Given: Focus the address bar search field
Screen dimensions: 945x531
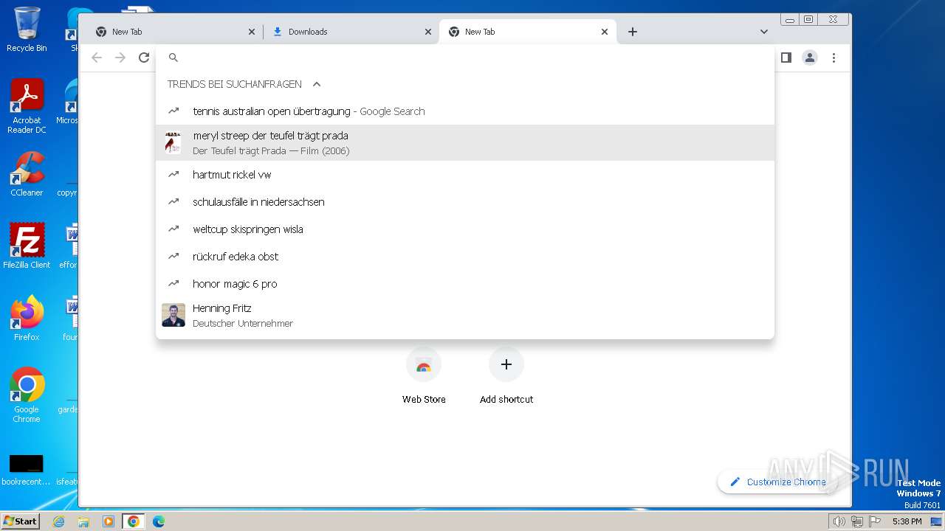Looking at the screenshot, I should pyautogui.click(x=465, y=58).
